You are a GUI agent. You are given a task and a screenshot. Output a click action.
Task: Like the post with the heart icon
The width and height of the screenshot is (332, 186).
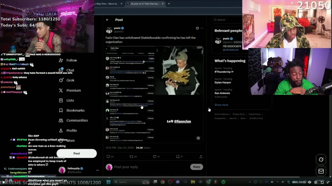point(155,157)
